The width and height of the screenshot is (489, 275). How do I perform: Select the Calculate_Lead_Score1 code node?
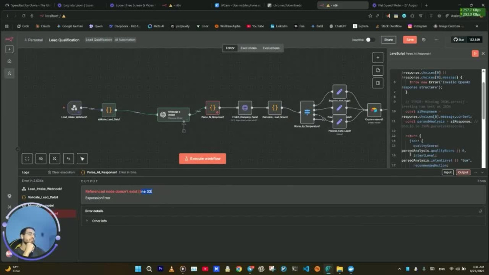[275, 108]
